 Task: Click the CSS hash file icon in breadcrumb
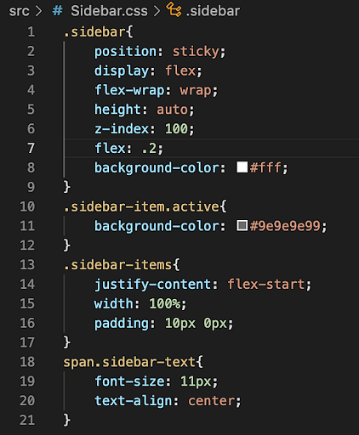(x=57, y=11)
